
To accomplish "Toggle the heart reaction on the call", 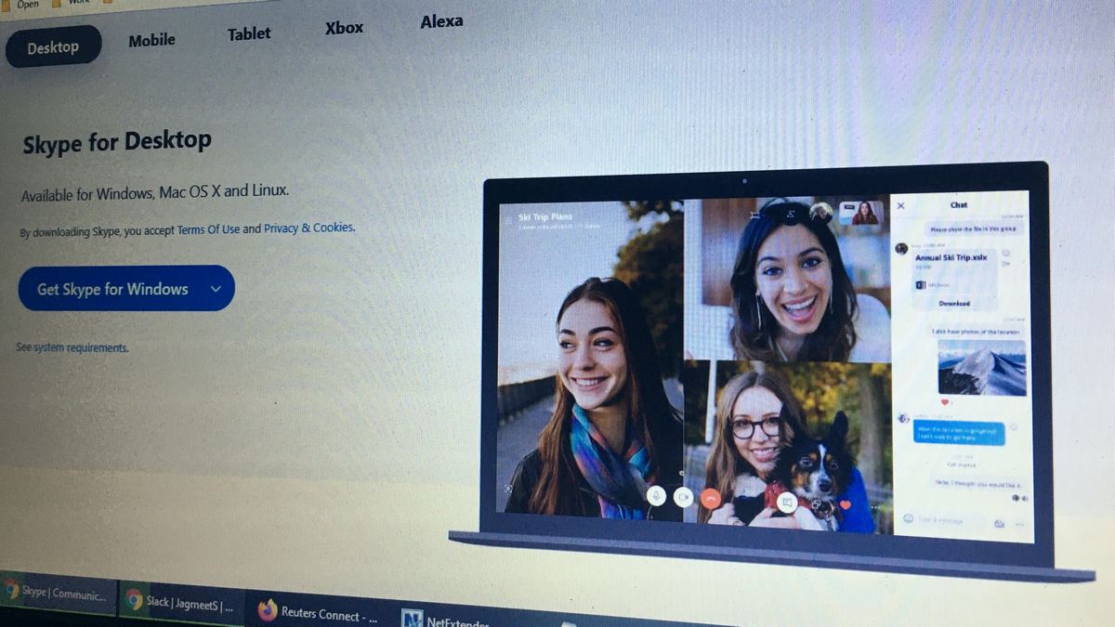I will [x=846, y=503].
